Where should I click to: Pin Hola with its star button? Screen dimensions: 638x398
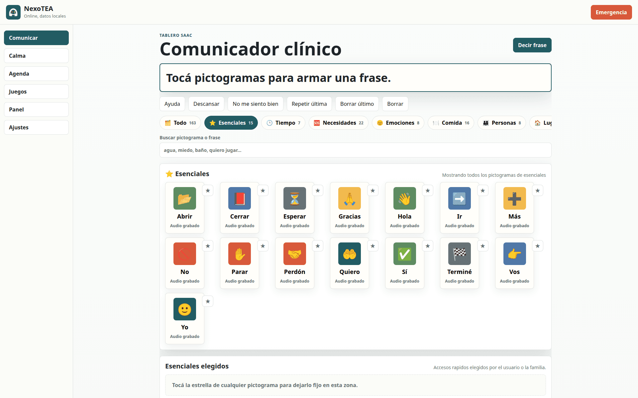428,190
